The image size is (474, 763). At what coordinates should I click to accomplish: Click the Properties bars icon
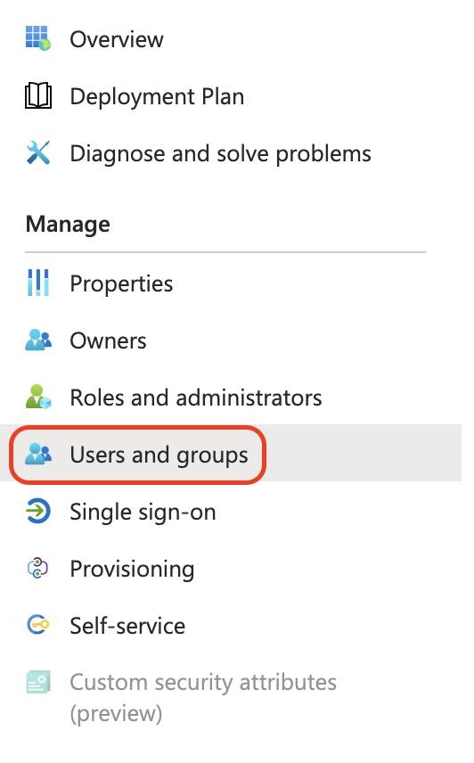click(38, 283)
